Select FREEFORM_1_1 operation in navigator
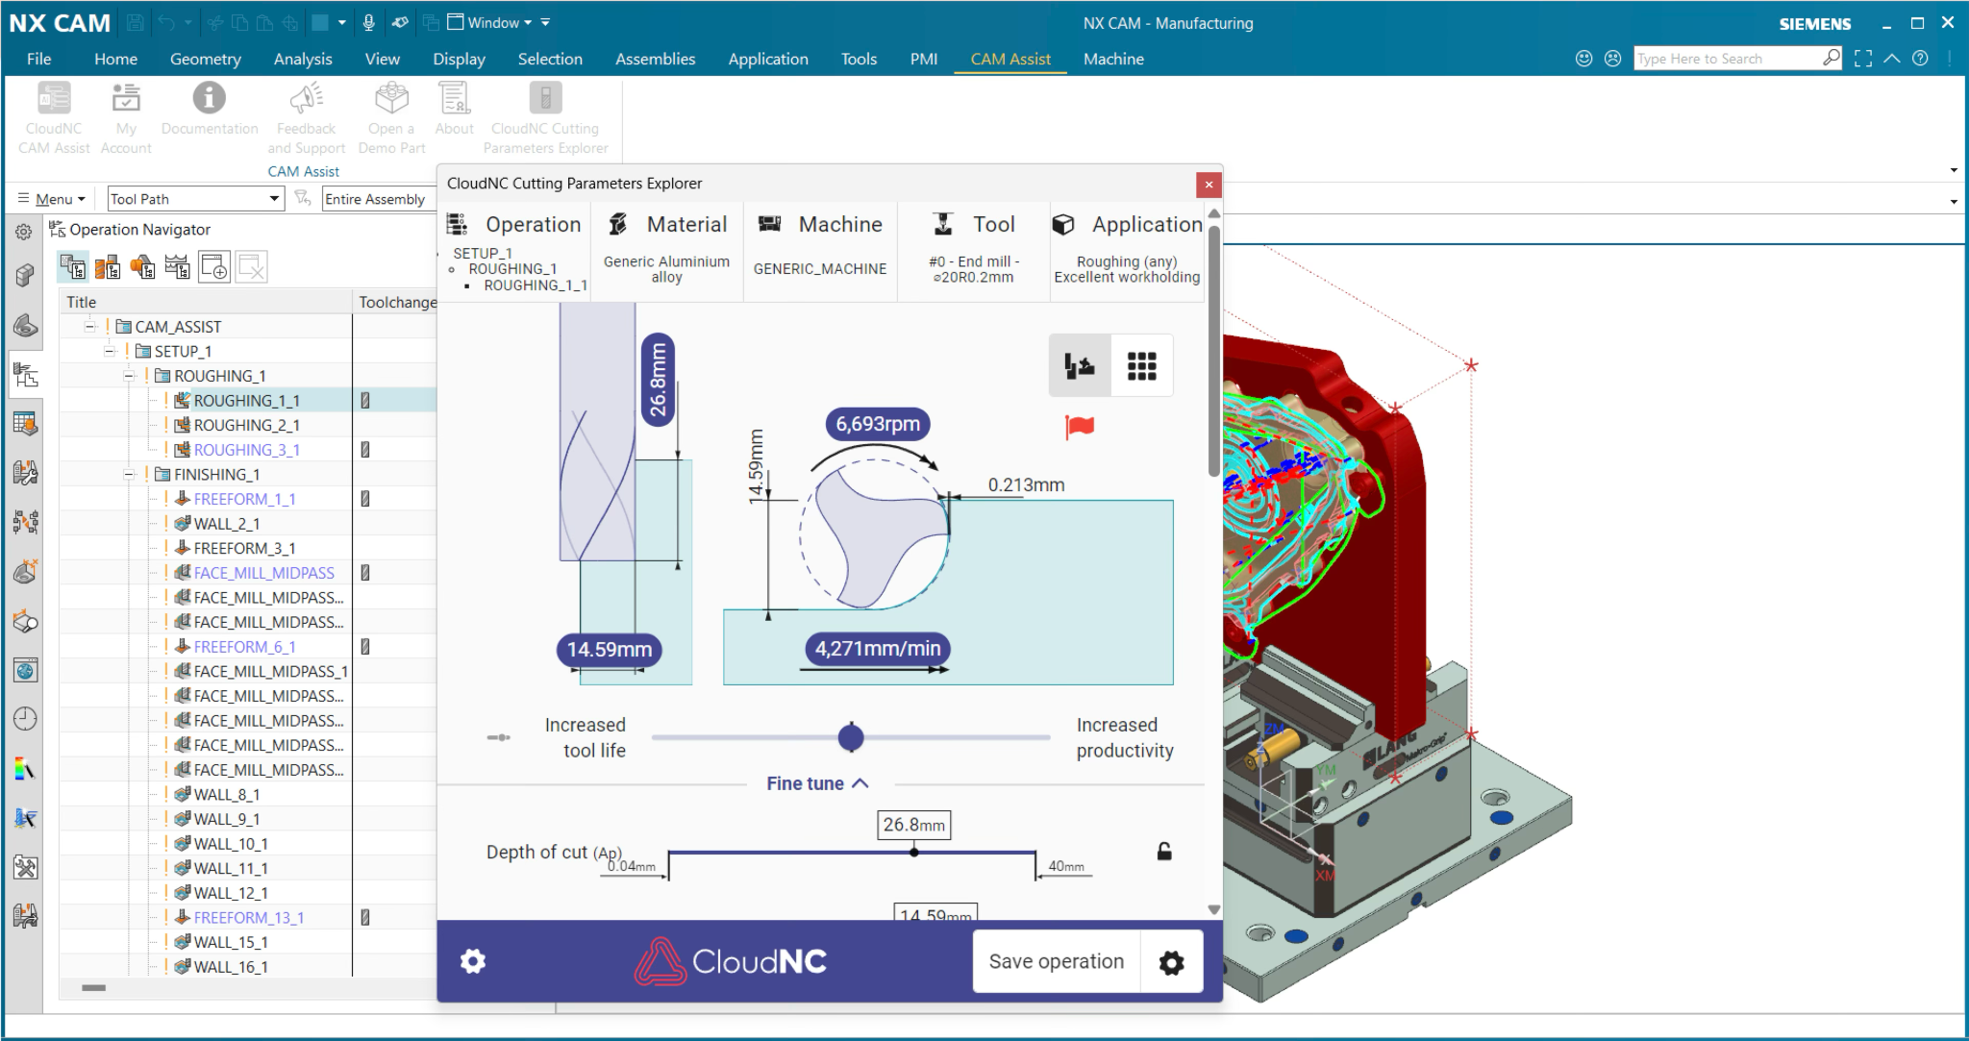This screenshot has width=1969, height=1041. click(245, 499)
